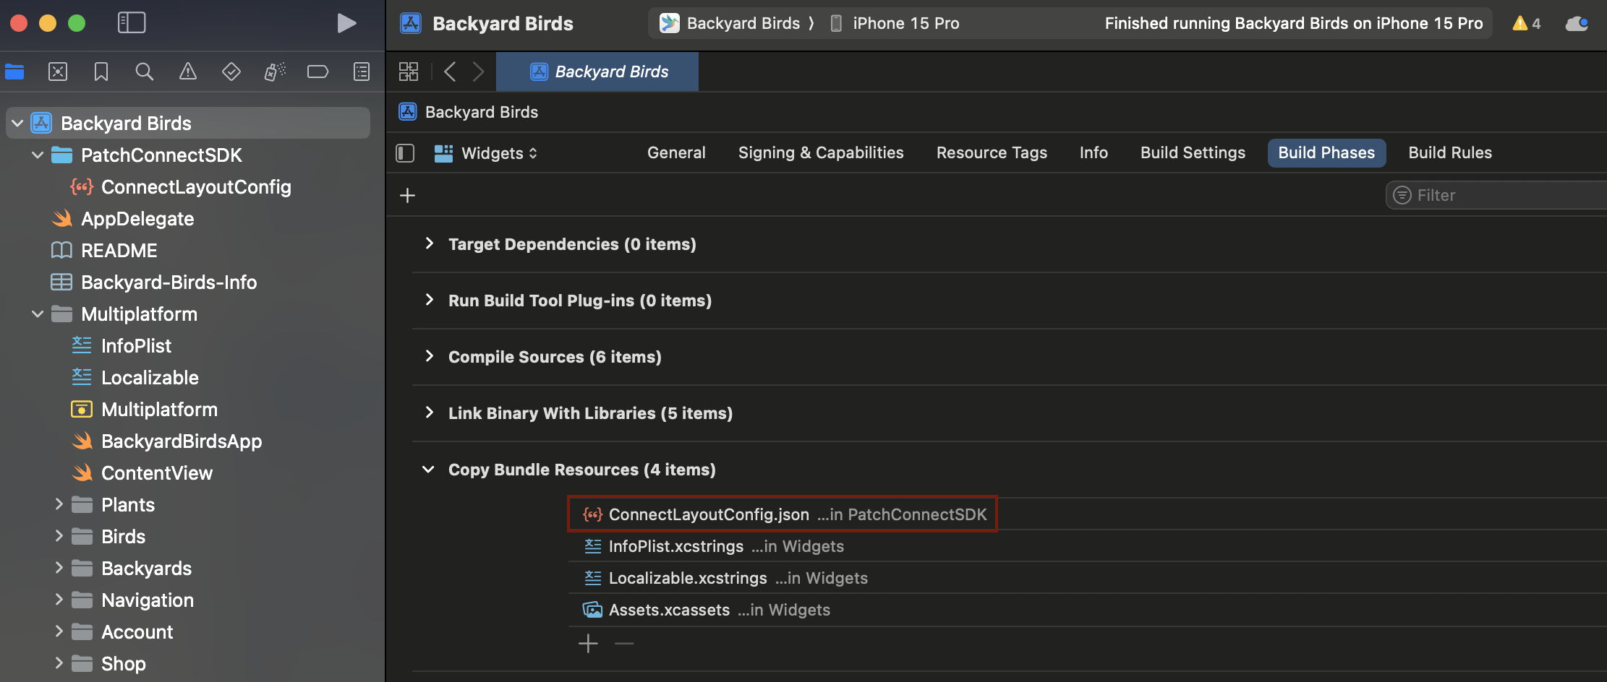Switch to Build Settings tab

(x=1193, y=153)
